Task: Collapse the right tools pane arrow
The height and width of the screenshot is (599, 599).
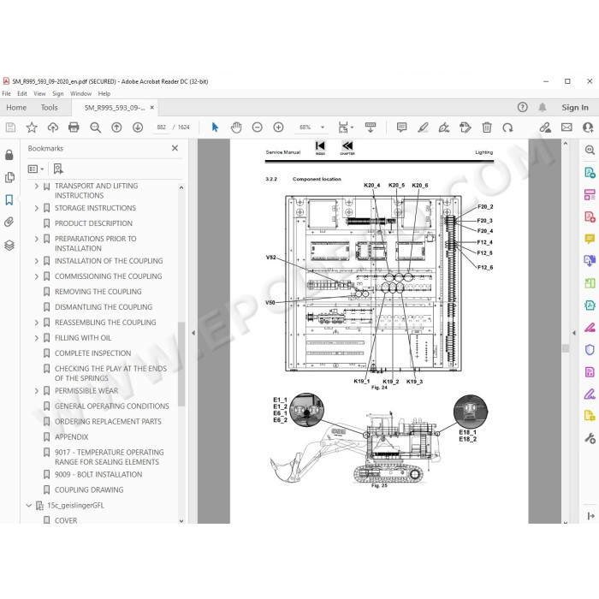Action: 574,333
